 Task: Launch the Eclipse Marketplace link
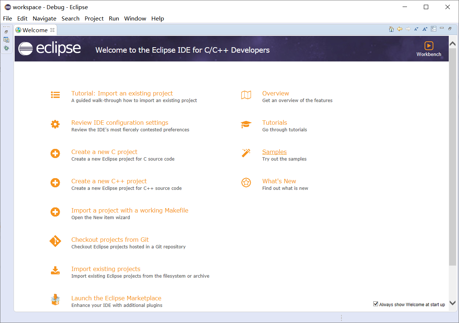coord(116,298)
